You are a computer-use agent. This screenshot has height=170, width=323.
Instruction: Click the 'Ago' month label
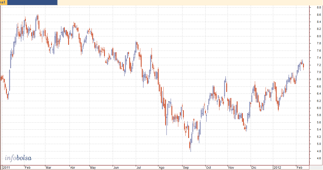[162, 167]
